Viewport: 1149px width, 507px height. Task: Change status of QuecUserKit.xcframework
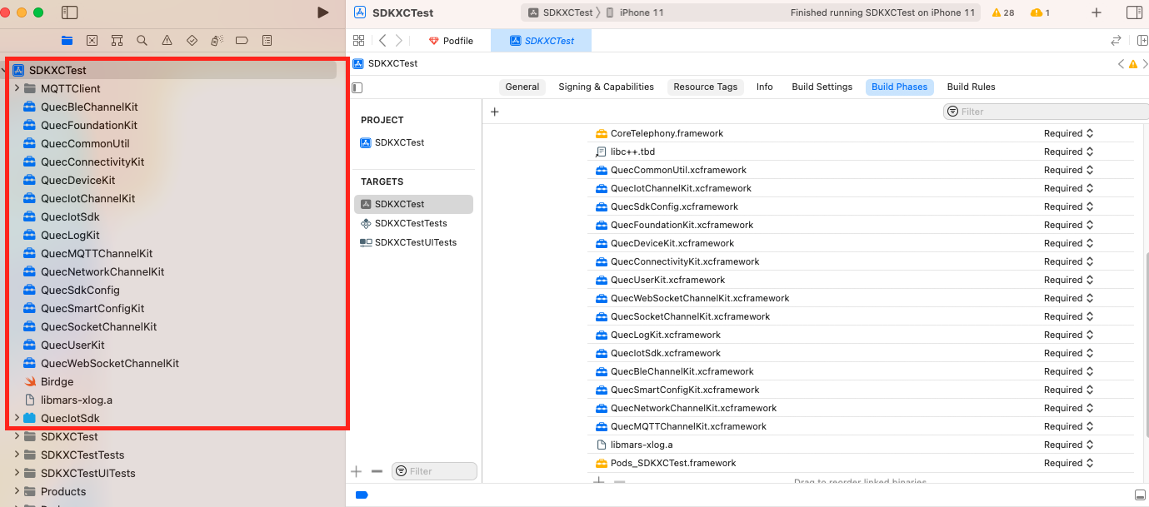click(1068, 280)
